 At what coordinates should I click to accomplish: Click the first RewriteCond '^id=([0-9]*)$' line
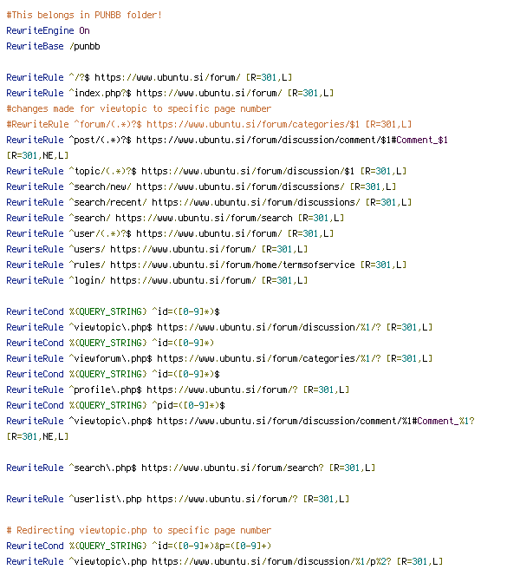113,311
